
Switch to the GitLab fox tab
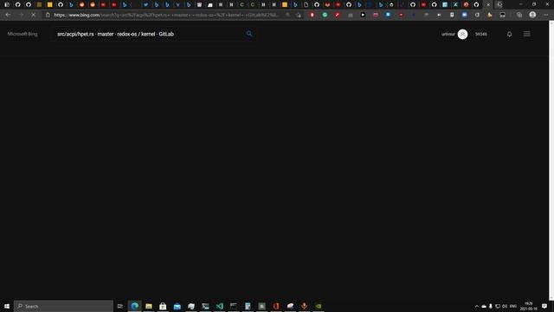[327, 4]
